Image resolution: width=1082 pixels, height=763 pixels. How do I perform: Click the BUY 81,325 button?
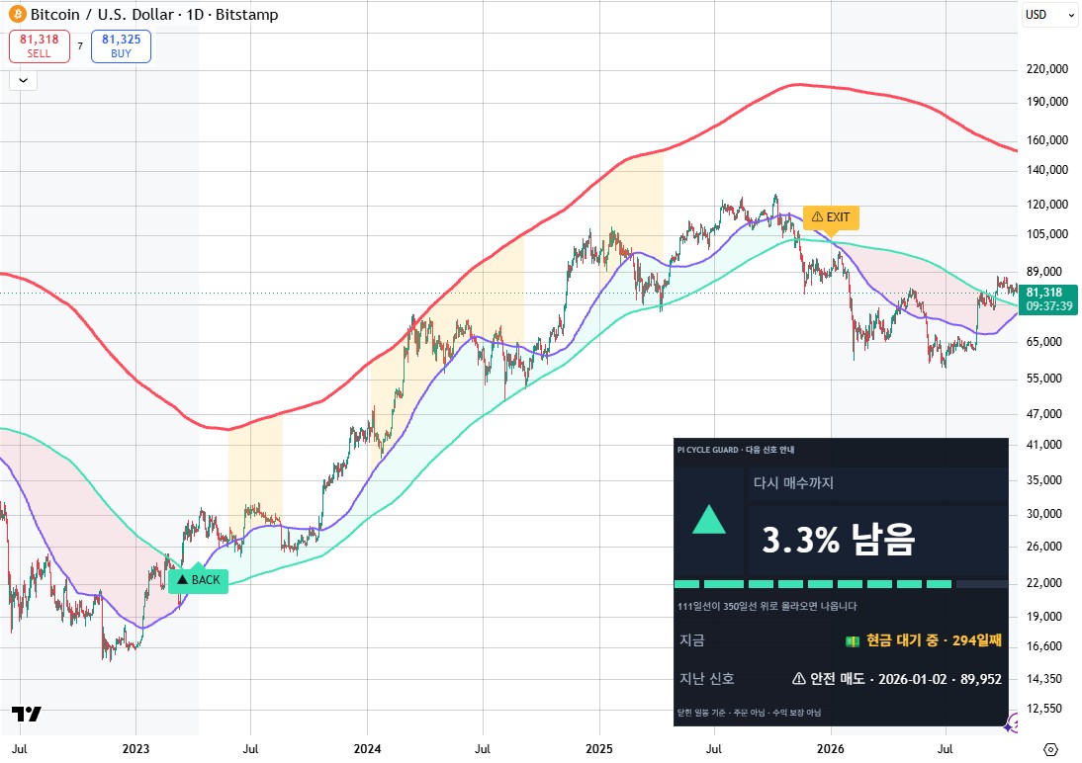pos(121,46)
